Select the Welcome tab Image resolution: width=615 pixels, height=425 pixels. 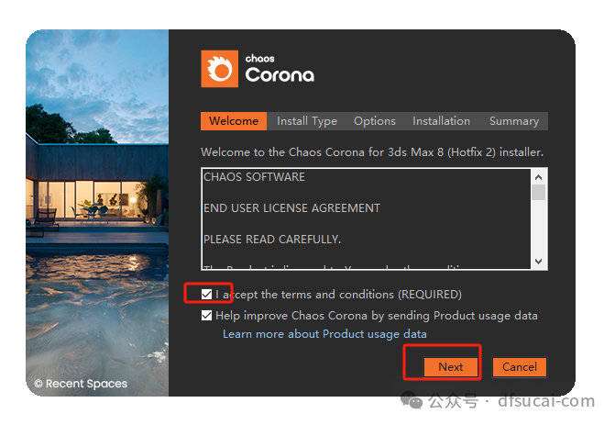click(x=234, y=121)
